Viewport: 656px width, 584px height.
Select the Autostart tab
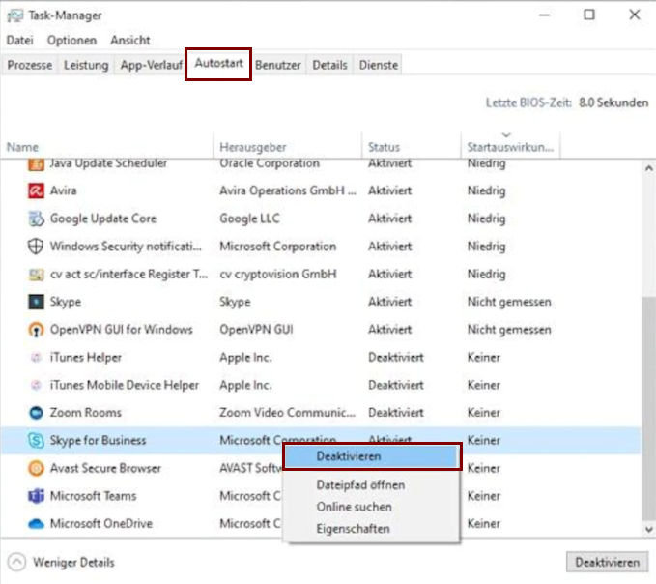tap(218, 63)
